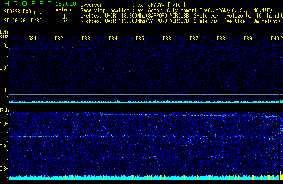Viewport: 283px width, 184px height.
Task: Click the Receiving Location line
Action: (x=176, y=10)
